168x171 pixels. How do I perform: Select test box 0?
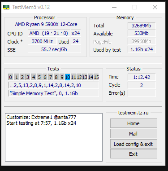coord(10,77)
